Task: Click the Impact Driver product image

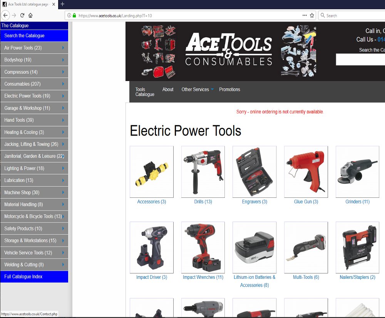Action: pos(151,247)
